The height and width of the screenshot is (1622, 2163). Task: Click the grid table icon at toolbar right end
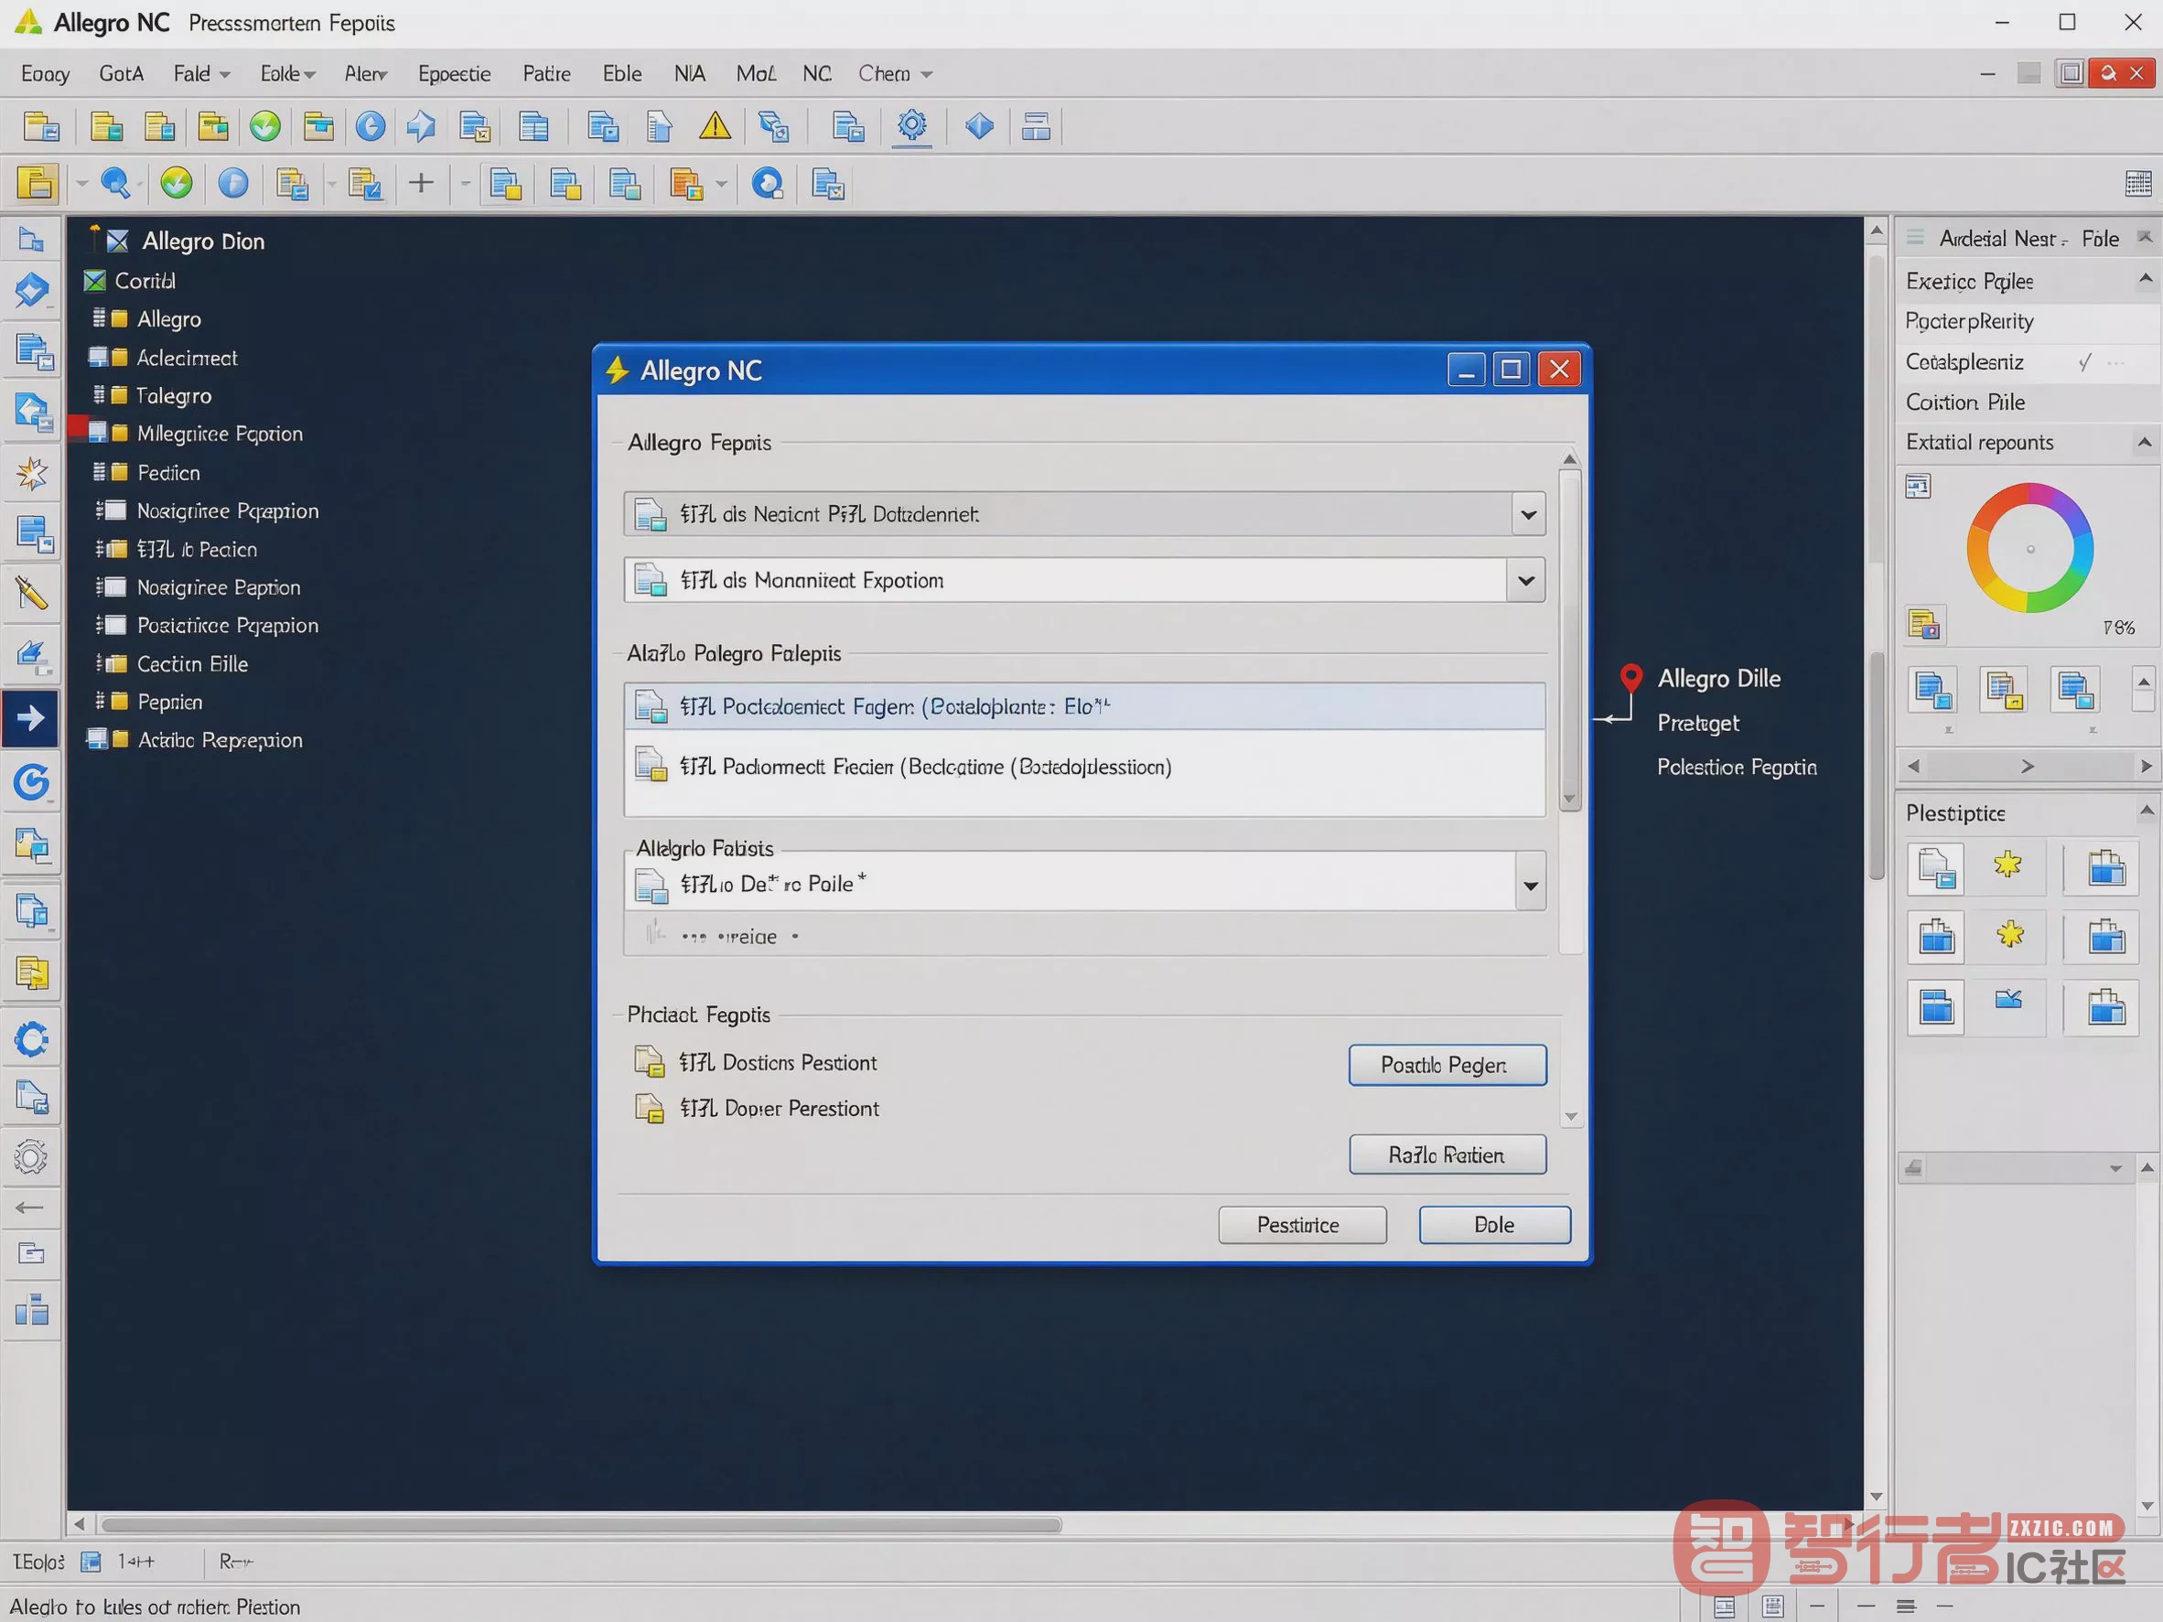[2137, 183]
